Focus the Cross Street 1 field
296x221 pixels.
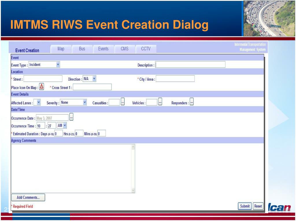(x=92, y=87)
